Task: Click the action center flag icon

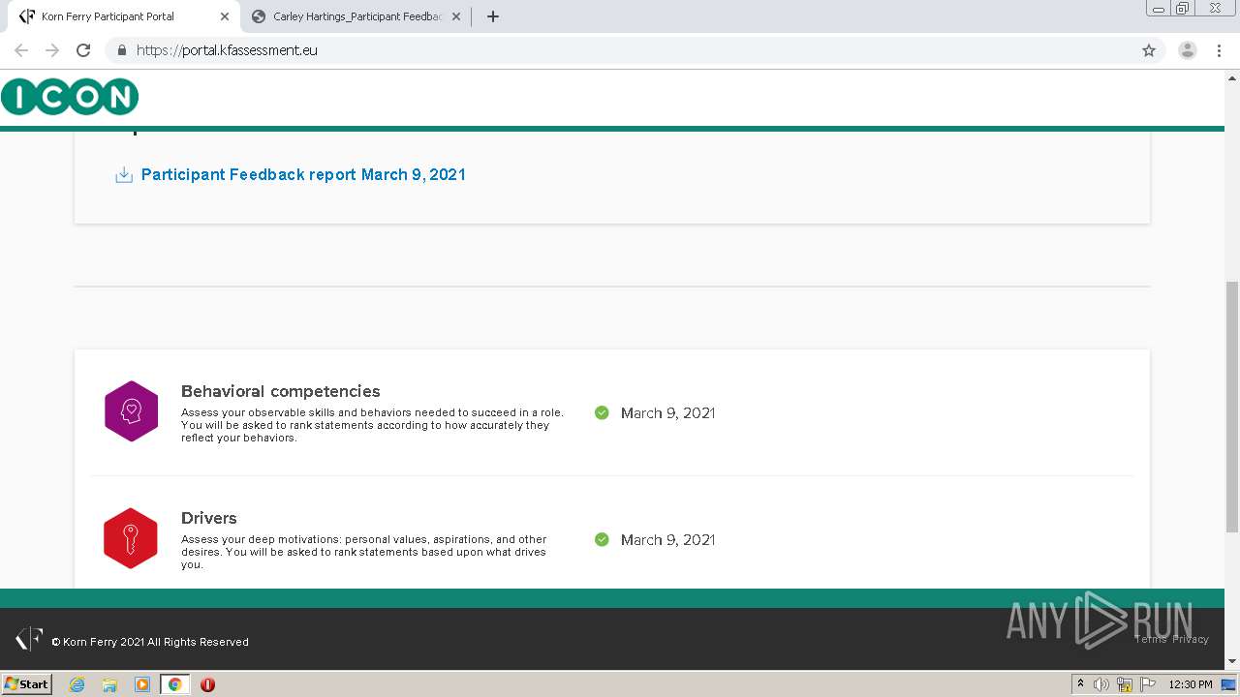Action: tap(1148, 684)
